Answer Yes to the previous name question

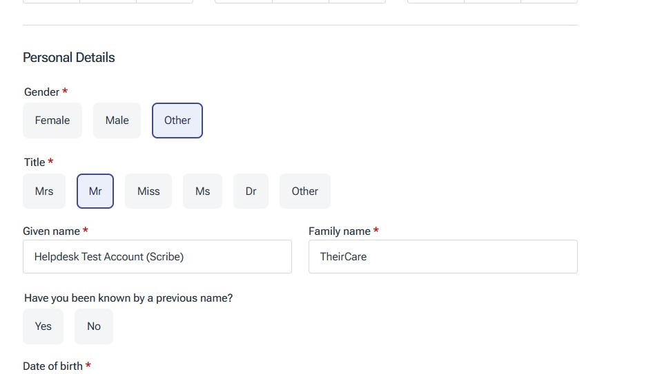(x=43, y=326)
